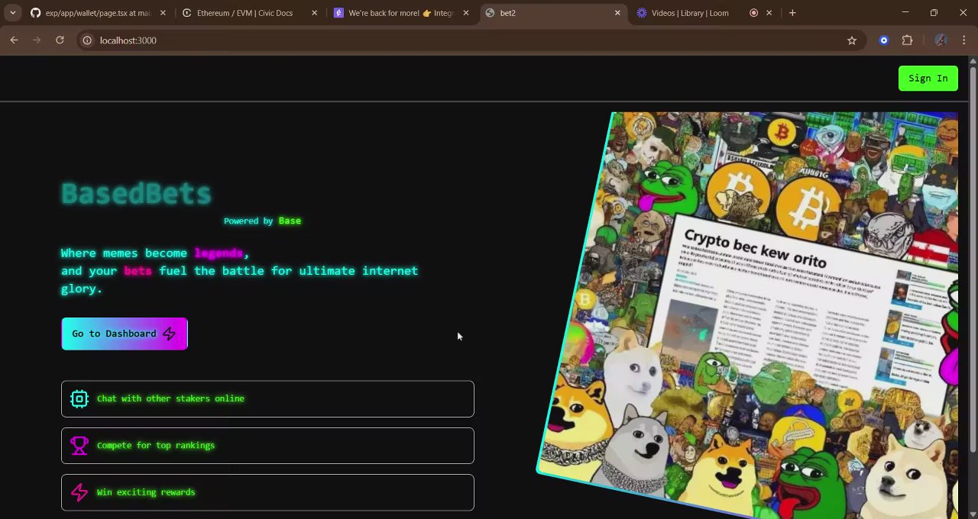Image resolution: width=978 pixels, height=519 pixels.
Task: Maximize or restore the browser window
Action: pyautogui.click(x=934, y=13)
